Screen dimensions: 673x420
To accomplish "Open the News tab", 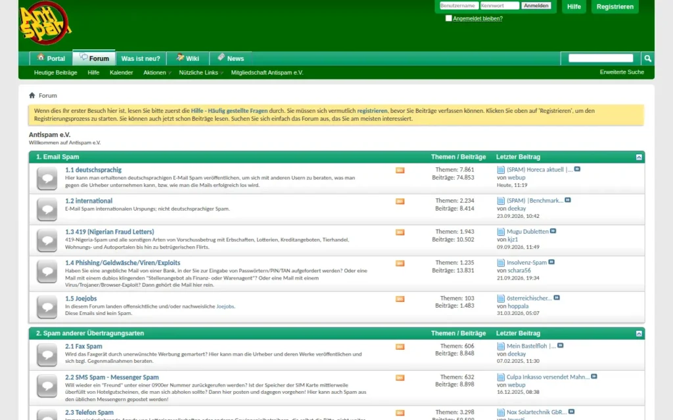I will click(x=231, y=58).
